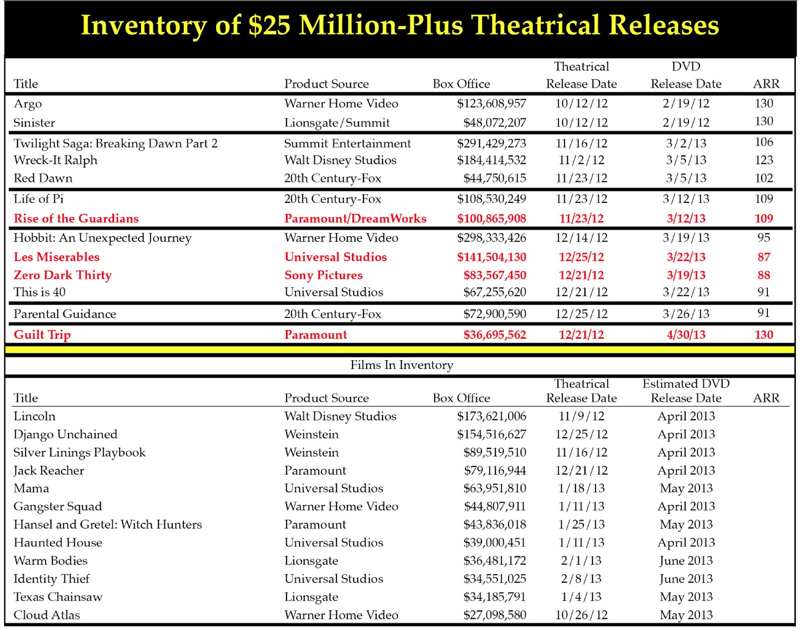Select the 'Mama' title cell

click(31, 488)
